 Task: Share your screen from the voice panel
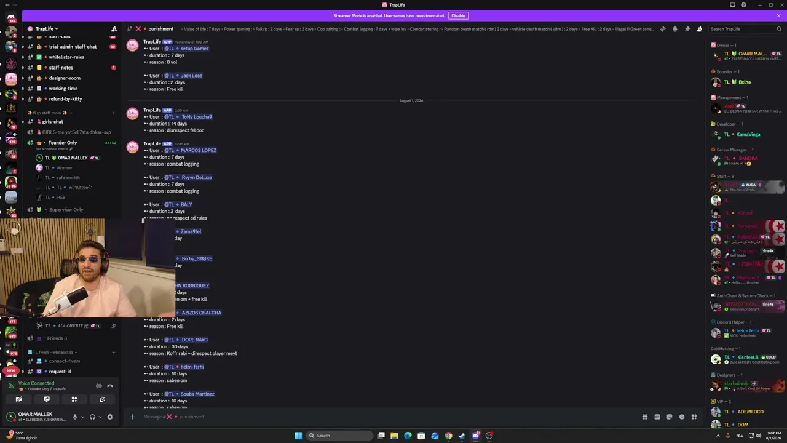pos(47,399)
